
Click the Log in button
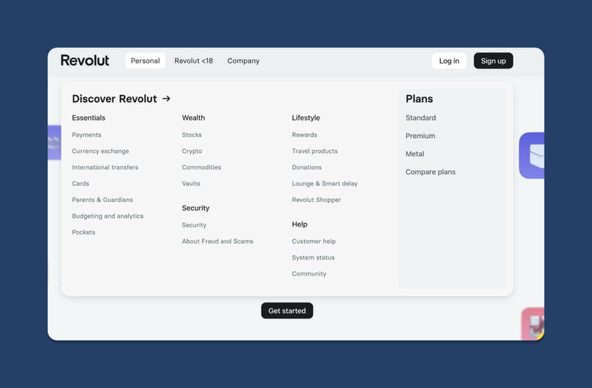click(449, 61)
